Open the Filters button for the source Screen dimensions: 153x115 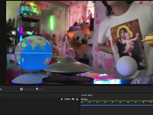point(40,89)
